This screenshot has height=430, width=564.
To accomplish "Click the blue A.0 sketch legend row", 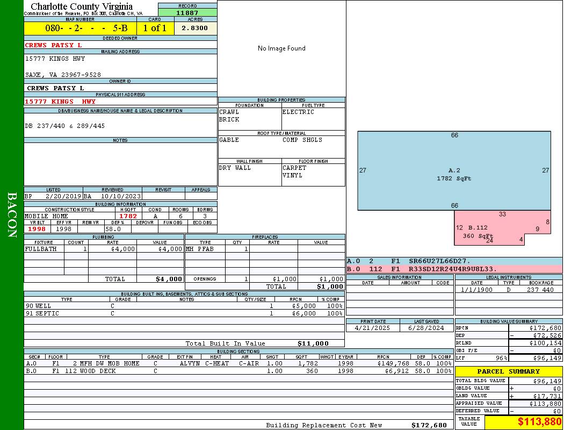I will [x=454, y=261].
